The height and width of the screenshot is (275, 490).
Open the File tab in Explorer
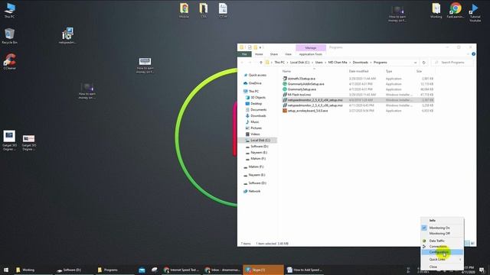244,54
